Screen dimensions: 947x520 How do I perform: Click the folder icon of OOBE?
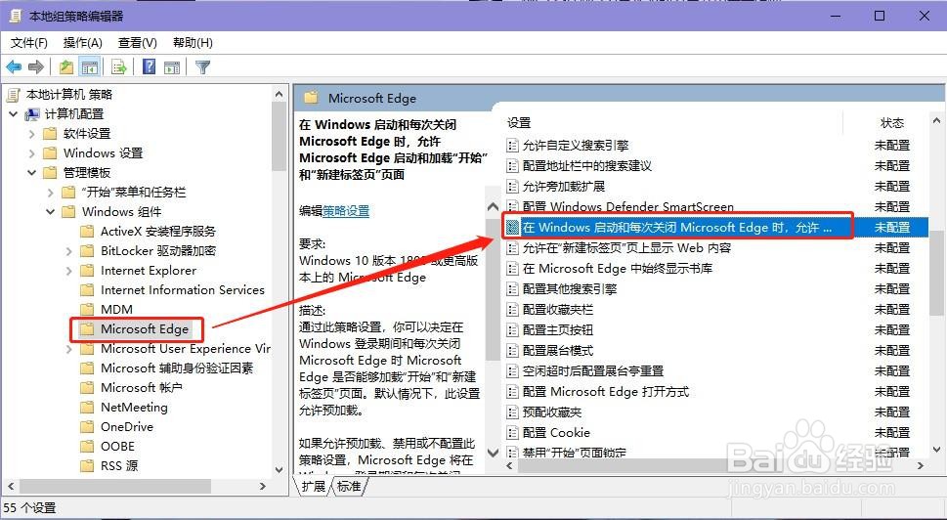click(88, 447)
